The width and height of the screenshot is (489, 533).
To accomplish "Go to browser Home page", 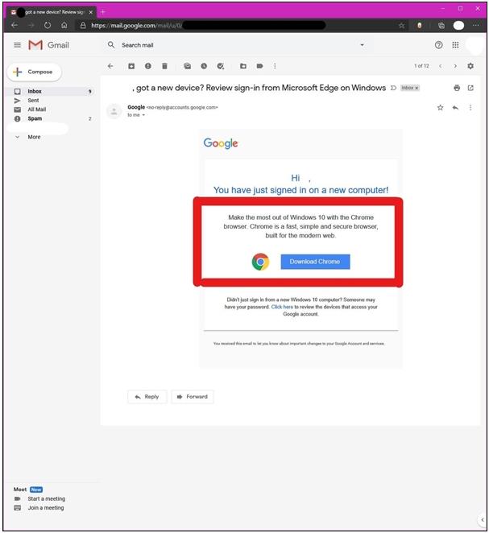I will click(x=64, y=25).
